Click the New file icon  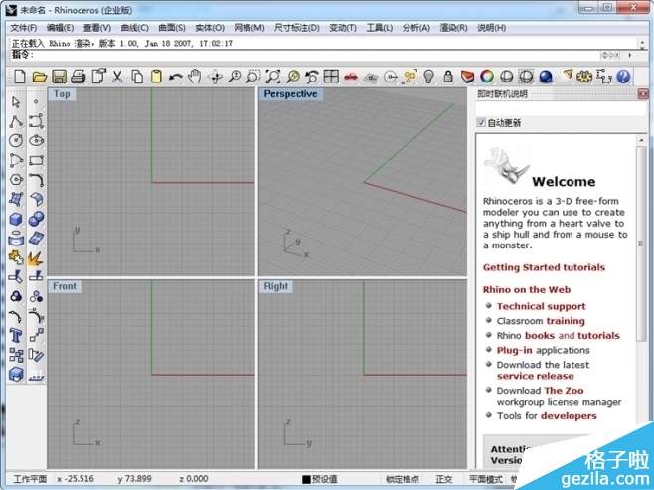click(x=18, y=77)
